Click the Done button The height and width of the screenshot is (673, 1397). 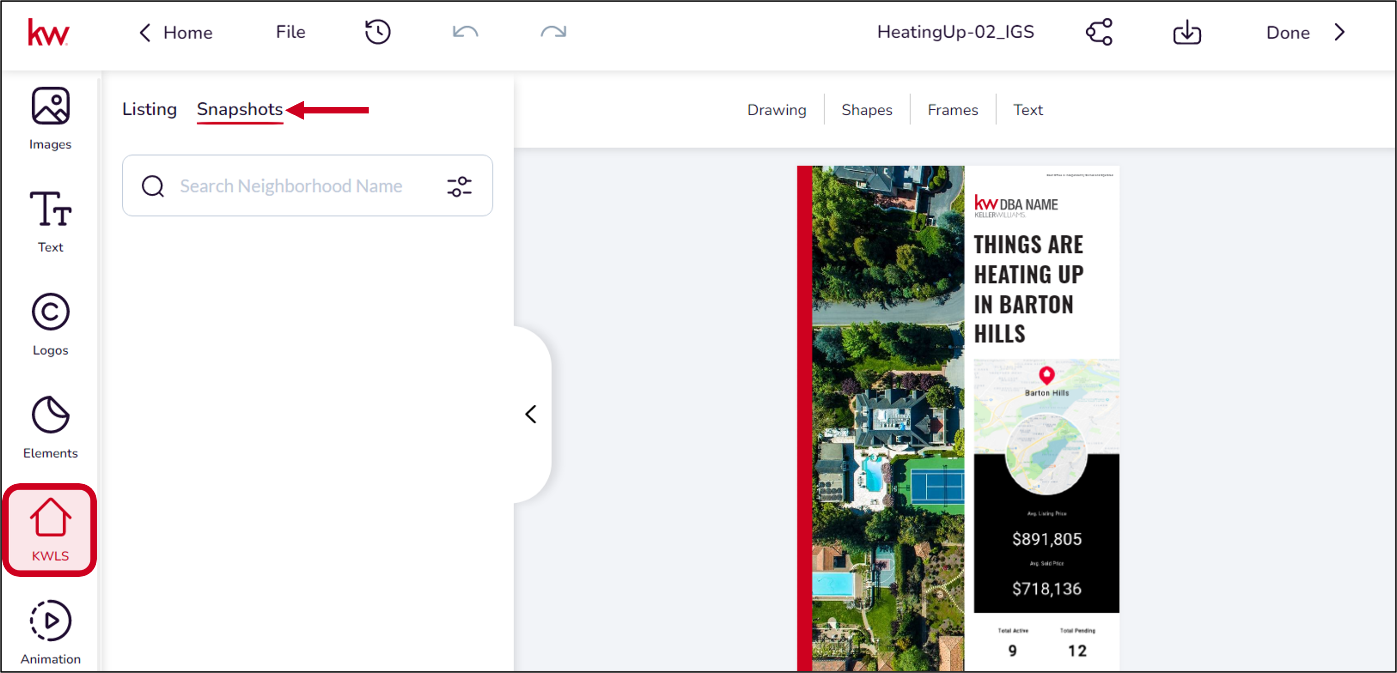pyautogui.click(x=1288, y=33)
